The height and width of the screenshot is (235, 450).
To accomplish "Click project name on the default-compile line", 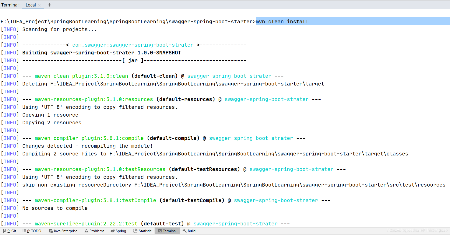I will click(x=251, y=138).
